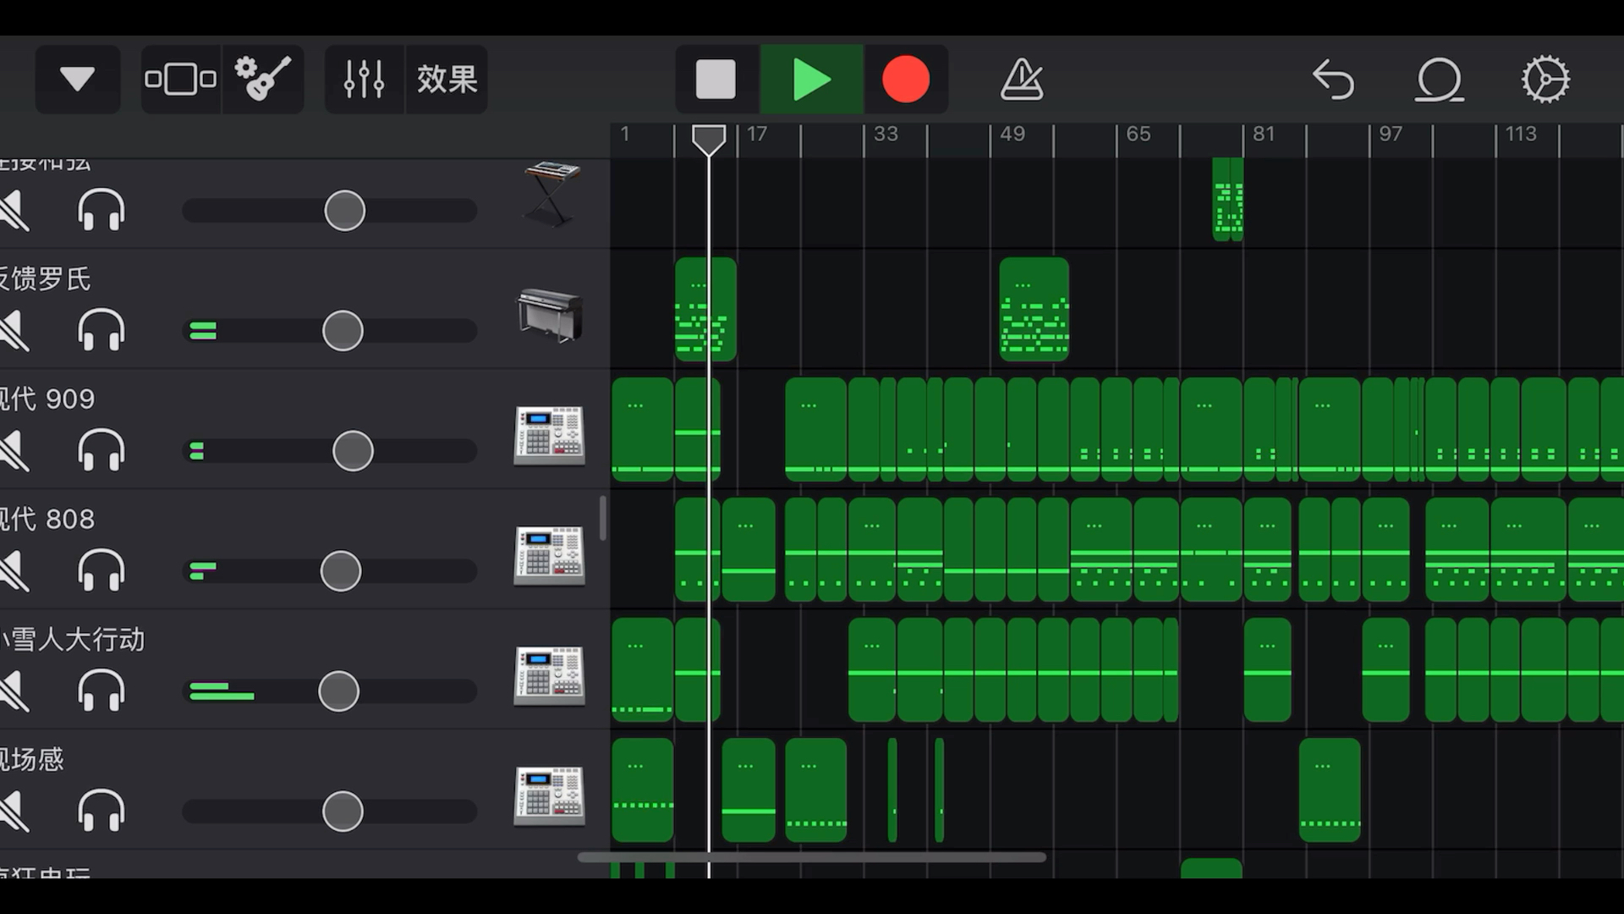The width and height of the screenshot is (1624, 914).
Task: Select the 现代 808 track name
Action: (x=47, y=519)
